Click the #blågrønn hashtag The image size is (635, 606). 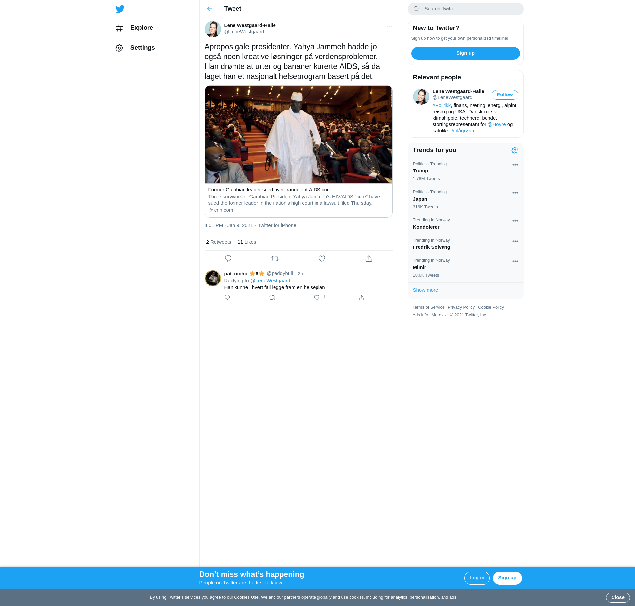pyautogui.click(x=463, y=131)
